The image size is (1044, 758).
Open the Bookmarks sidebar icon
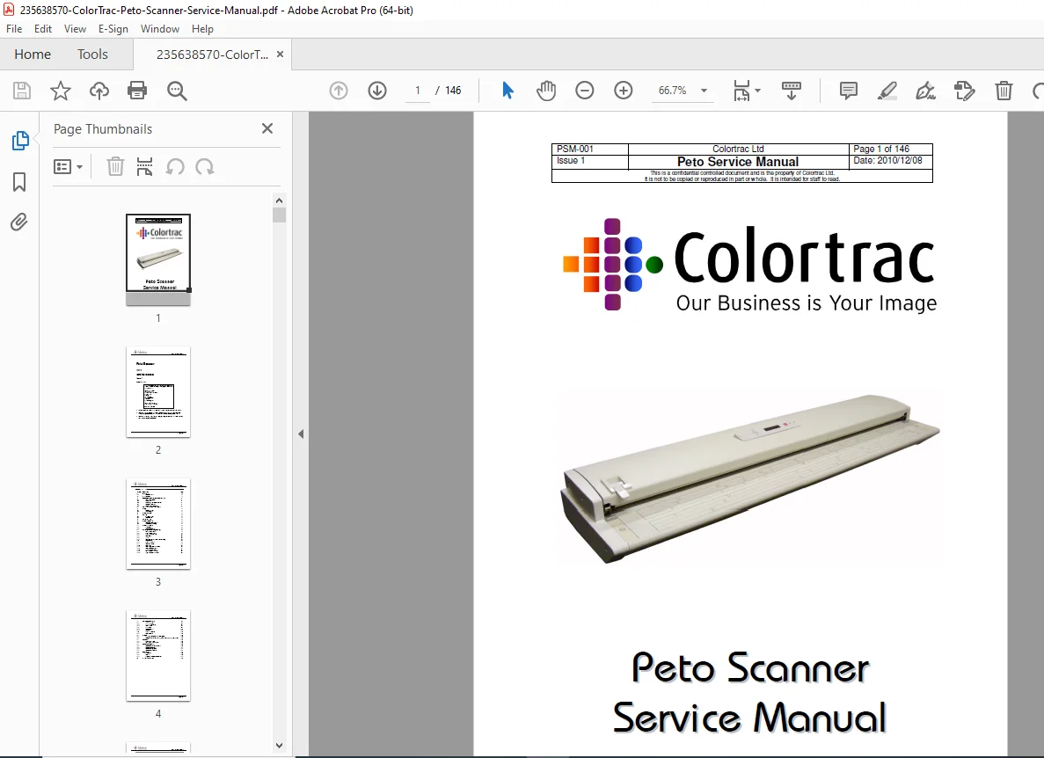coord(19,182)
